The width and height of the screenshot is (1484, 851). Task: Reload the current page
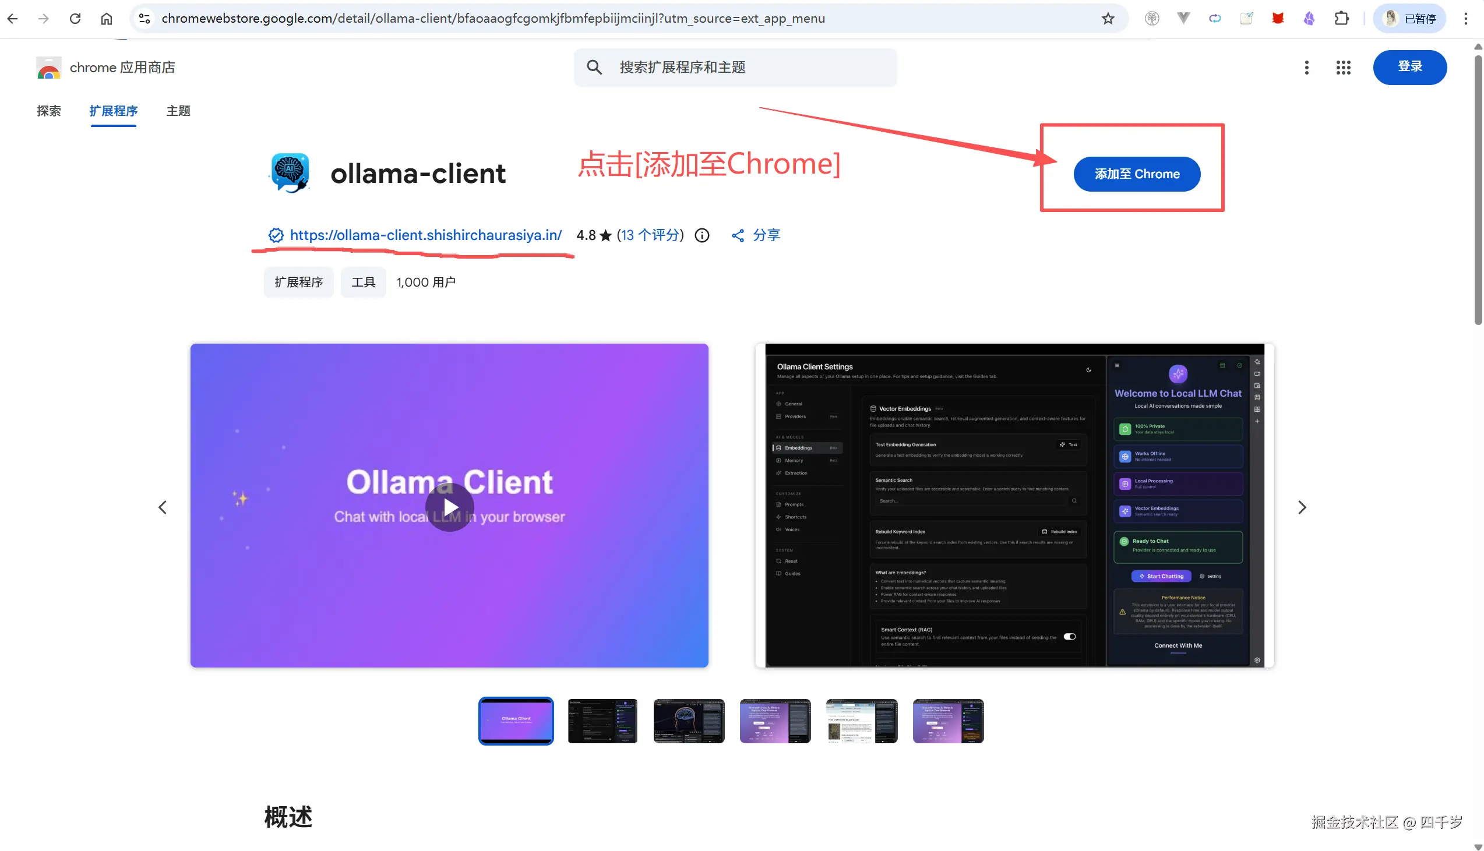pos(75,18)
